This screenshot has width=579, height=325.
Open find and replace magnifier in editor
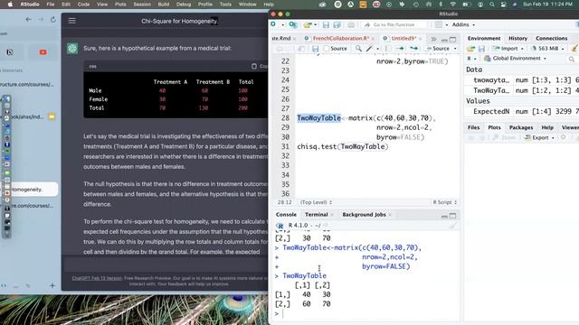pos(358,48)
